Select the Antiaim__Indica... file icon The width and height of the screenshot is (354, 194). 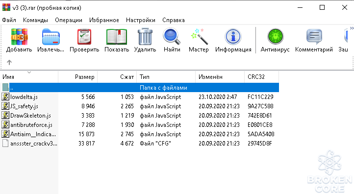pos(5,134)
